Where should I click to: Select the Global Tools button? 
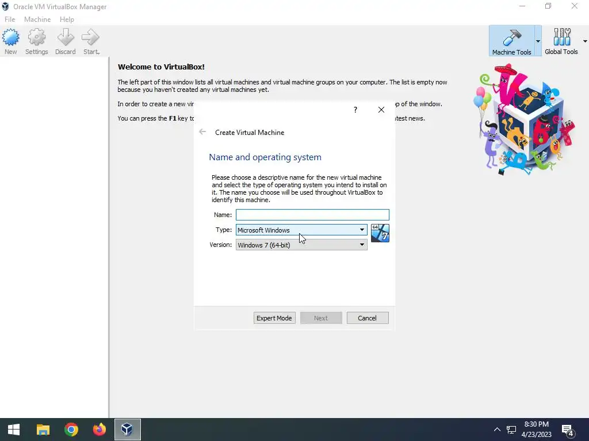click(561, 41)
